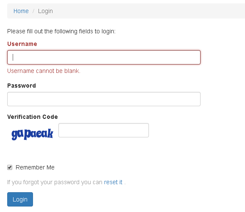The height and width of the screenshot is (212, 245).
Task: Refresh the gapaeak captcha image
Action: 32,134
